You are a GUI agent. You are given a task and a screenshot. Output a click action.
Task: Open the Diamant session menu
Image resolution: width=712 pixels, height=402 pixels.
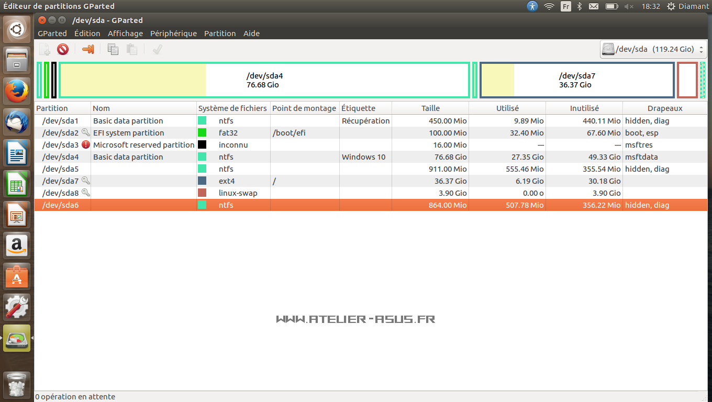[x=688, y=6]
